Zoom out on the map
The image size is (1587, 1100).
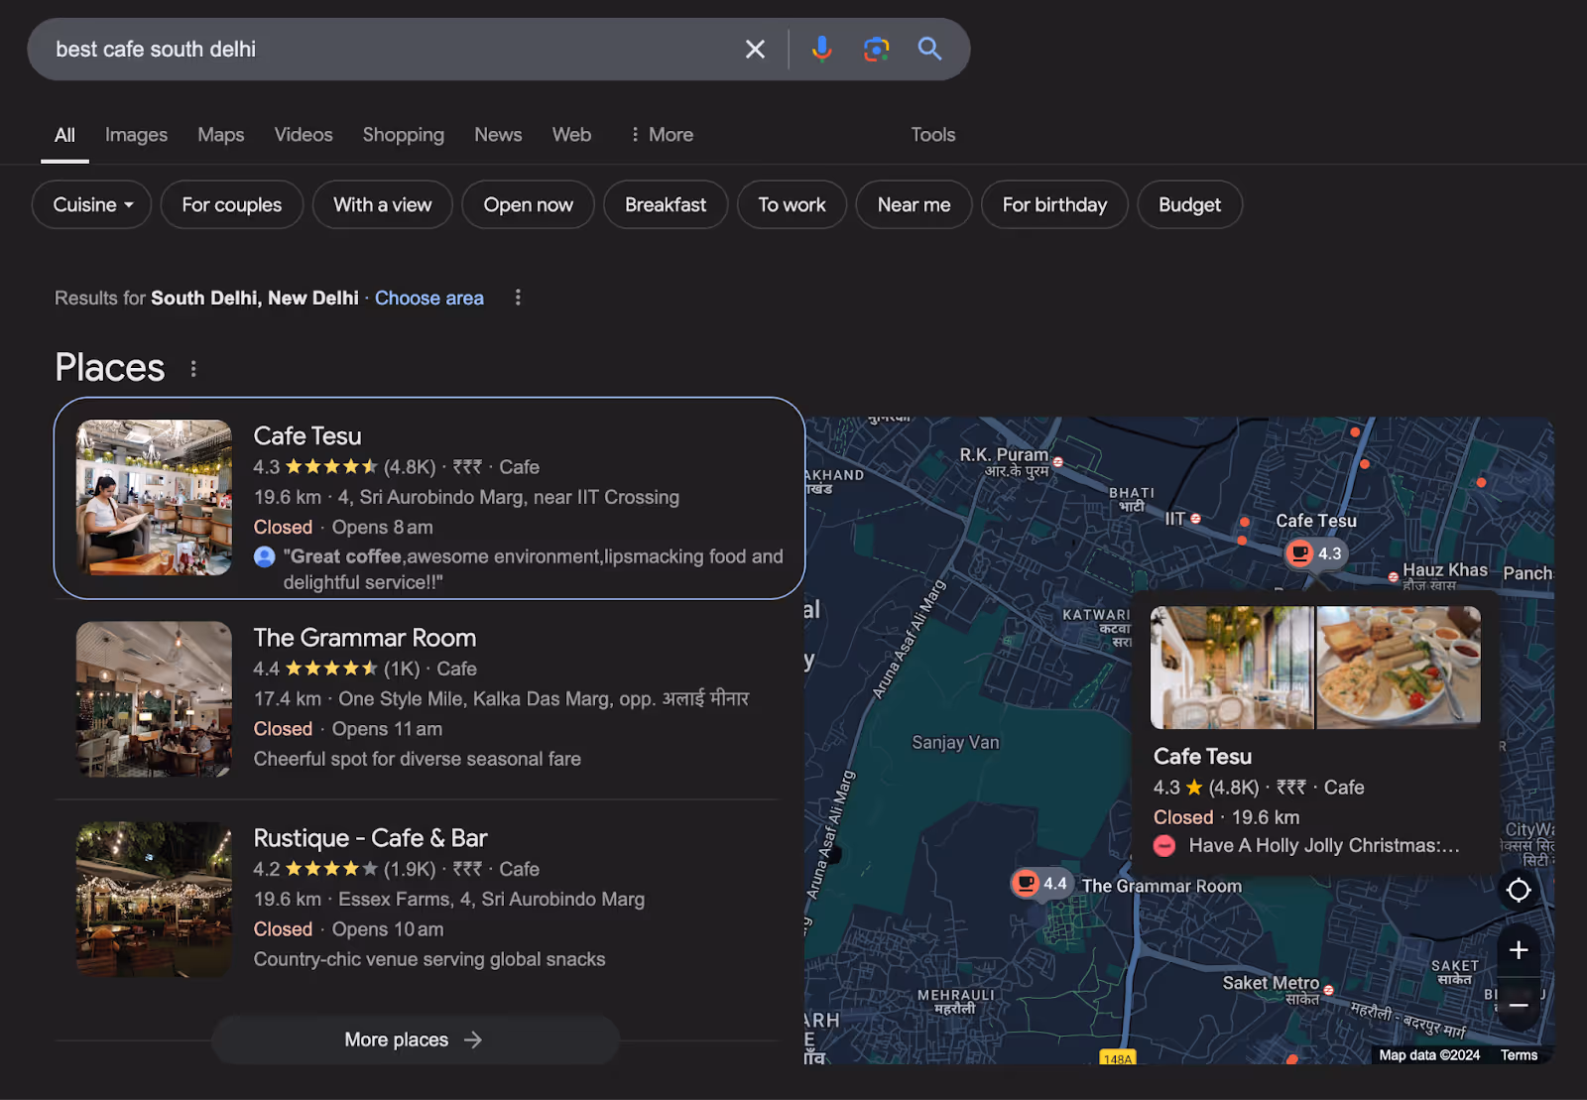point(1519,1005)
